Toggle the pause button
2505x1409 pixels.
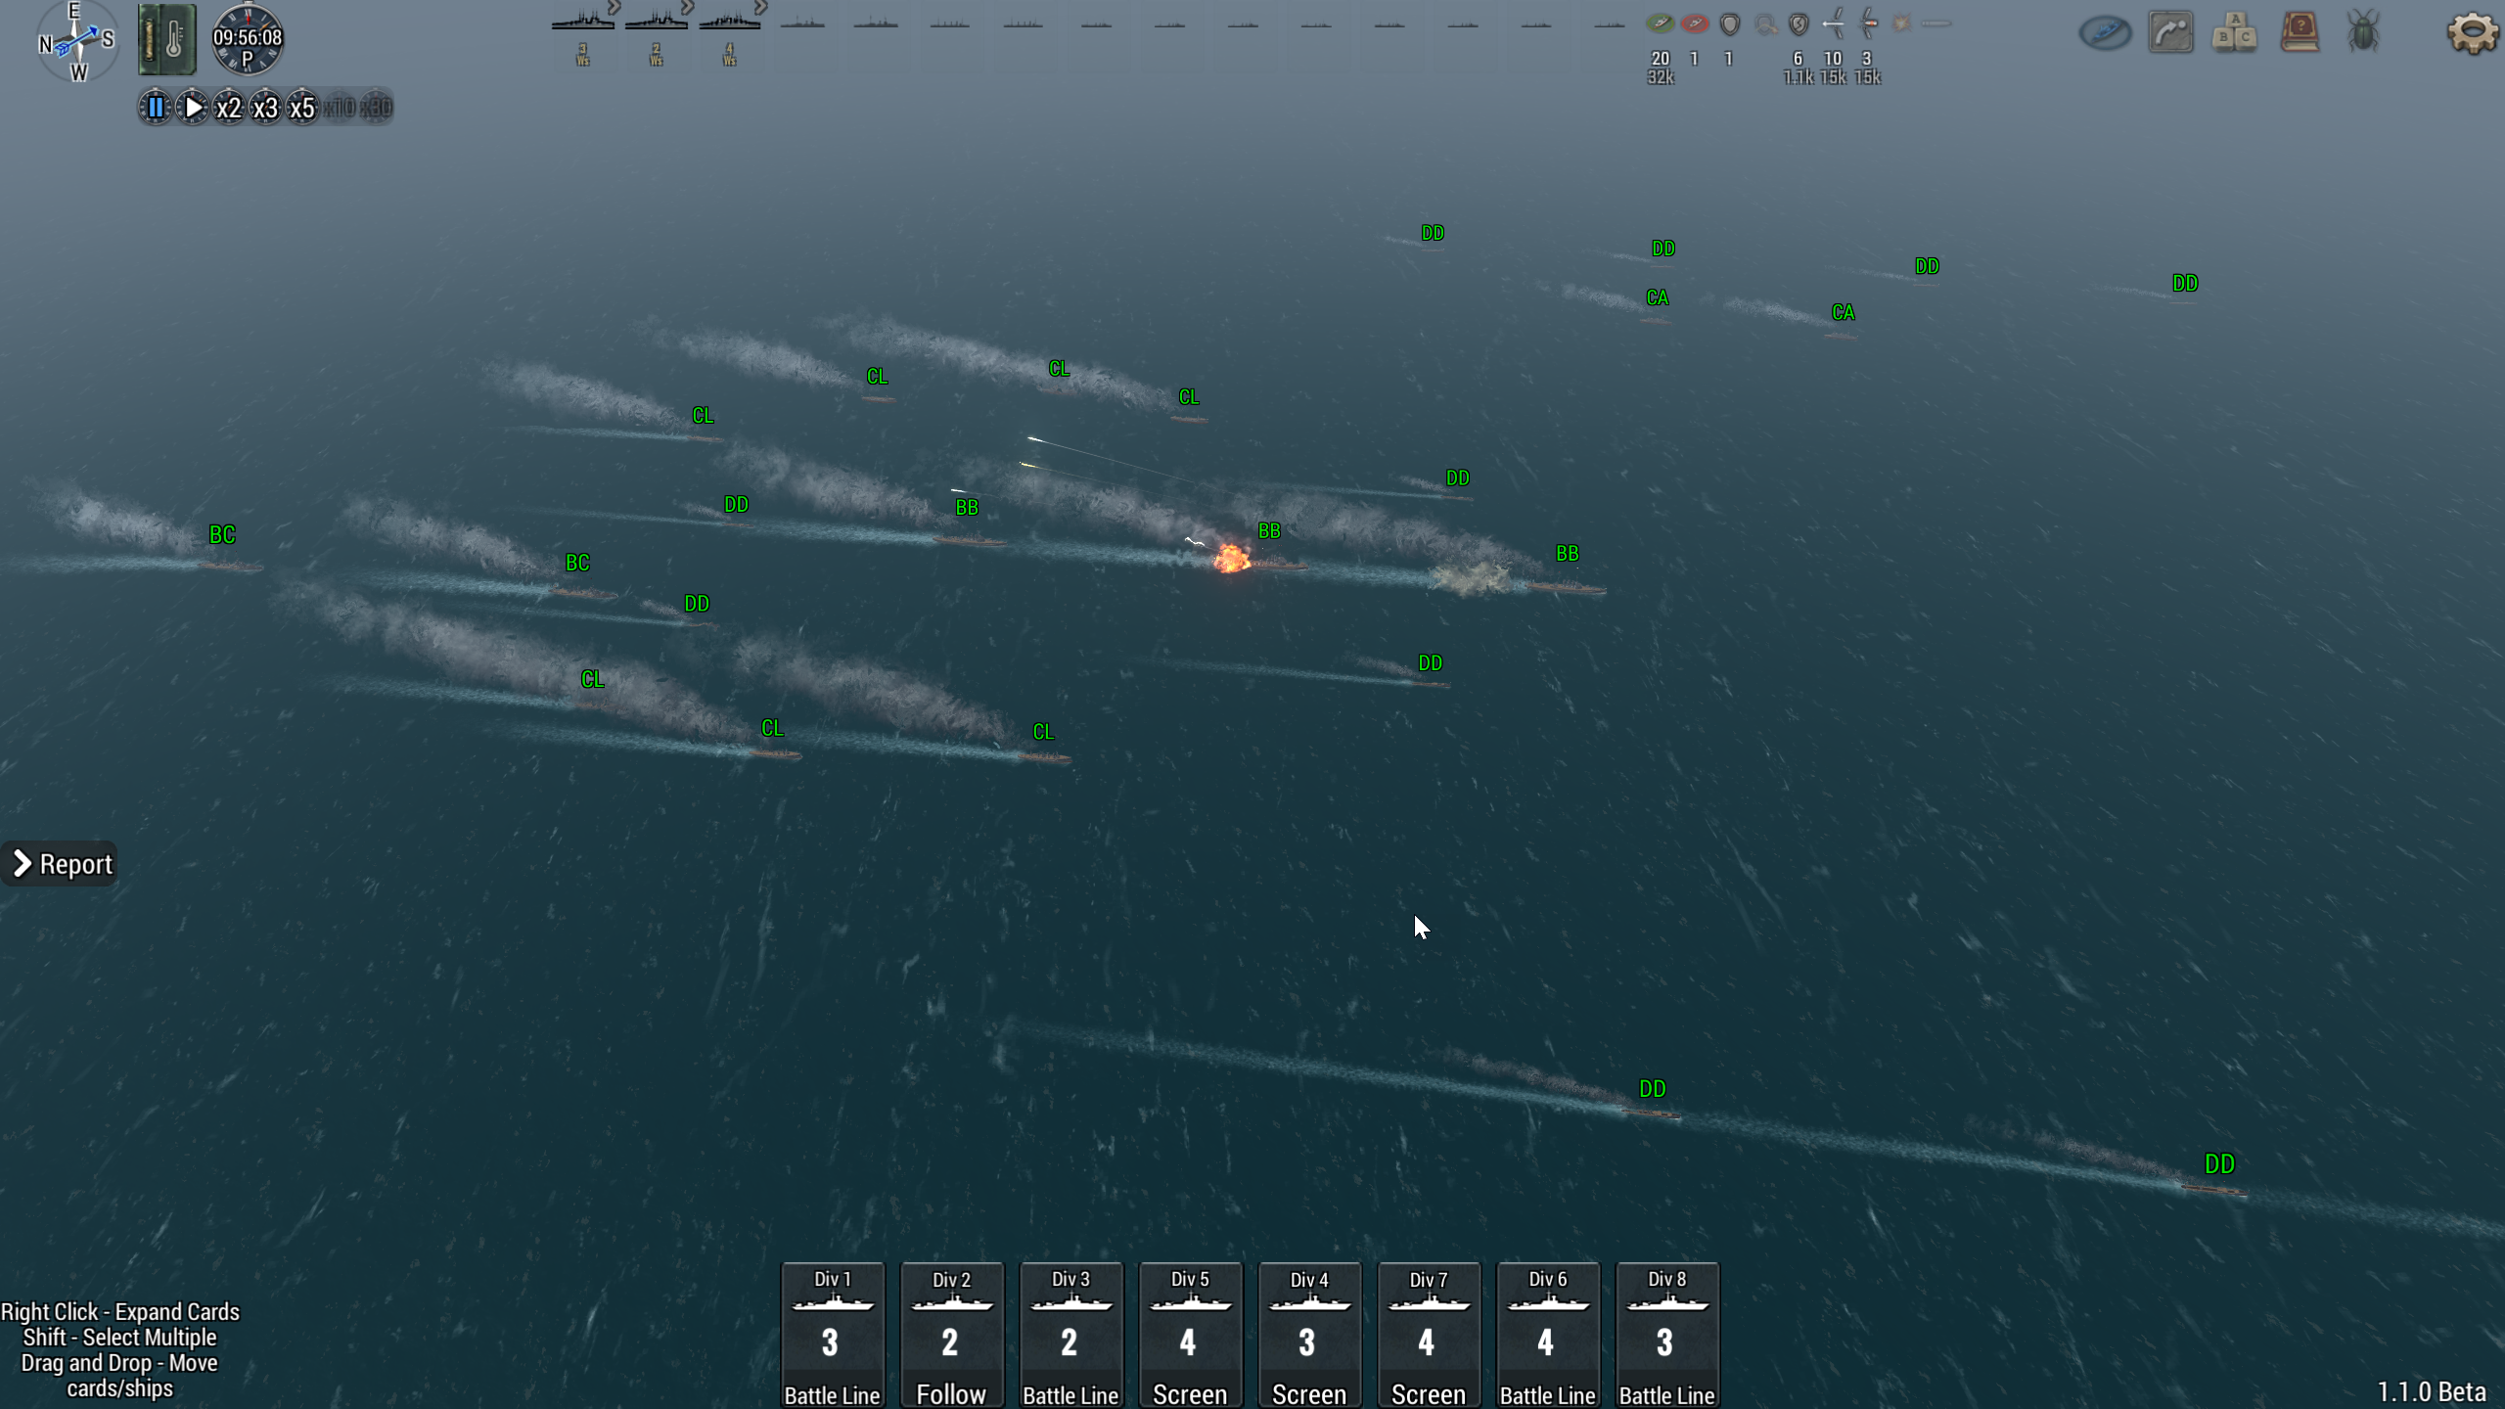[x=156, y=107]
